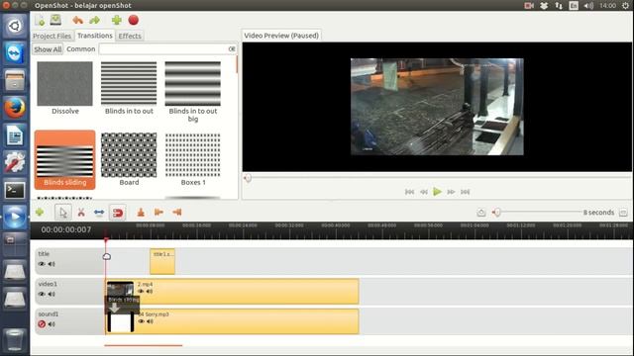Select the title clip on title track
This screenshot has width=634, height=356.
[162, 261]
